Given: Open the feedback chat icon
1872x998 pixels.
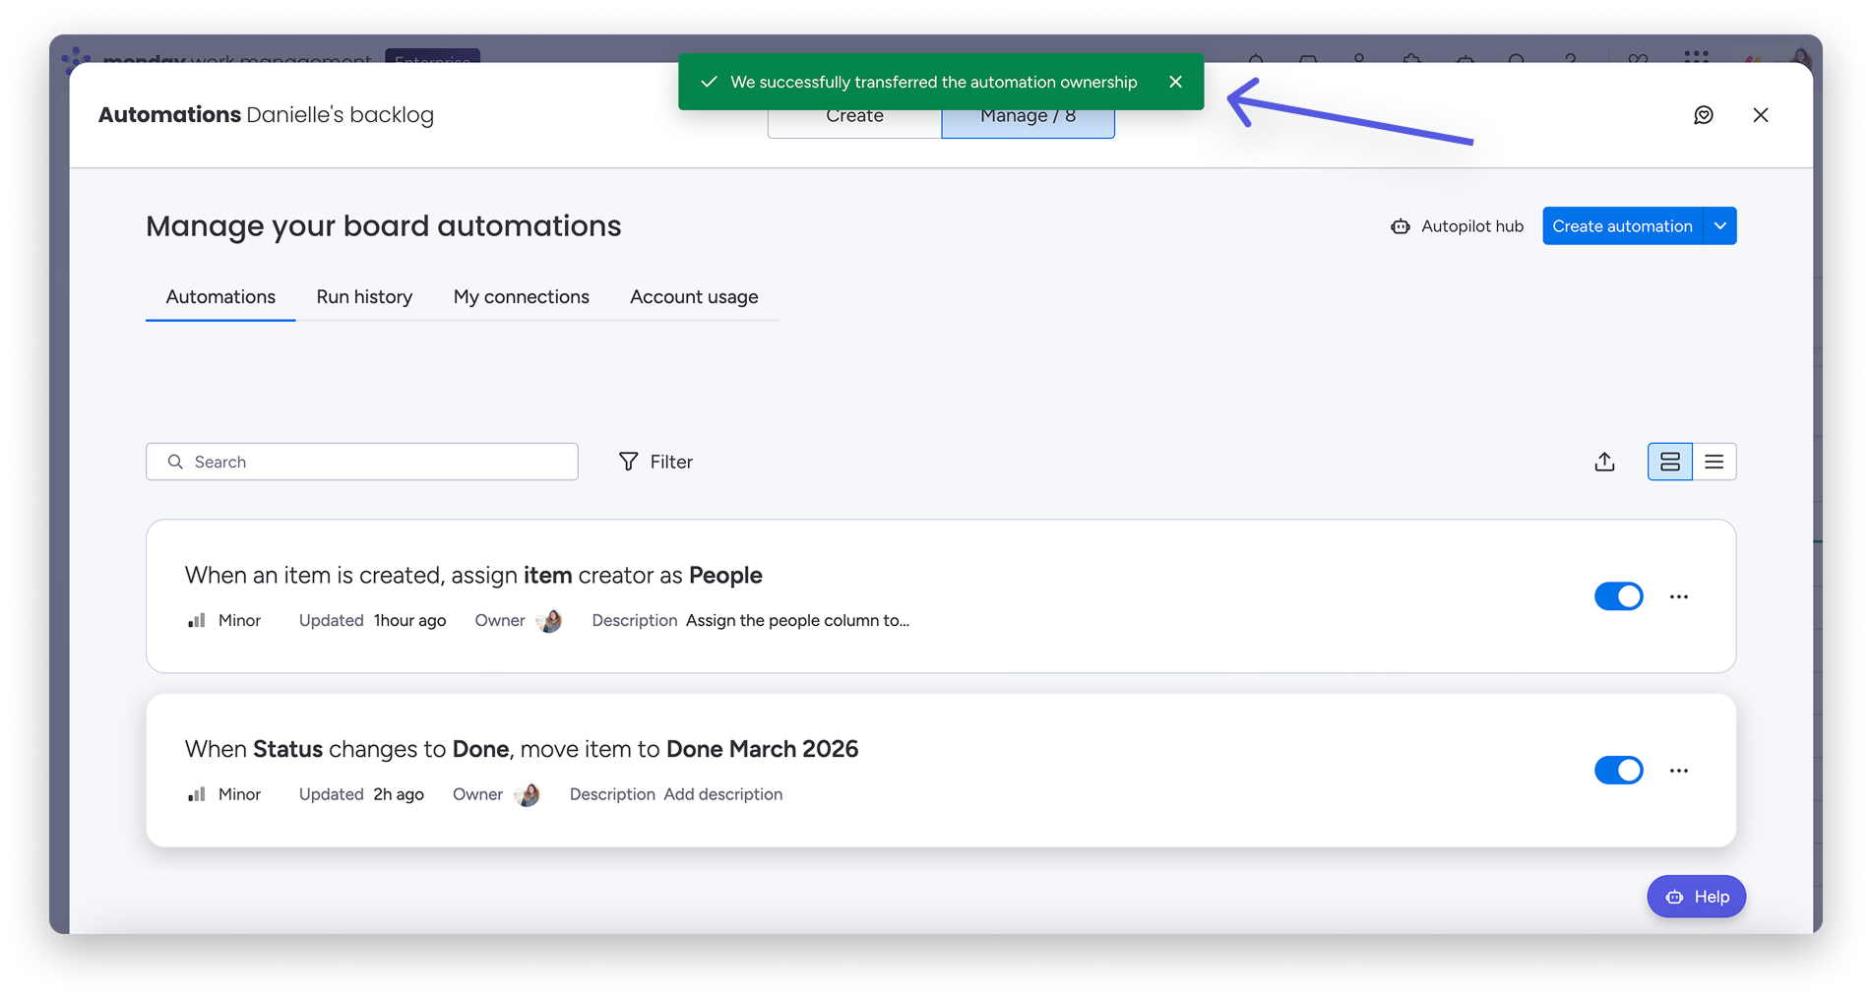Looking at the screenshot, I should [1703, 115].
